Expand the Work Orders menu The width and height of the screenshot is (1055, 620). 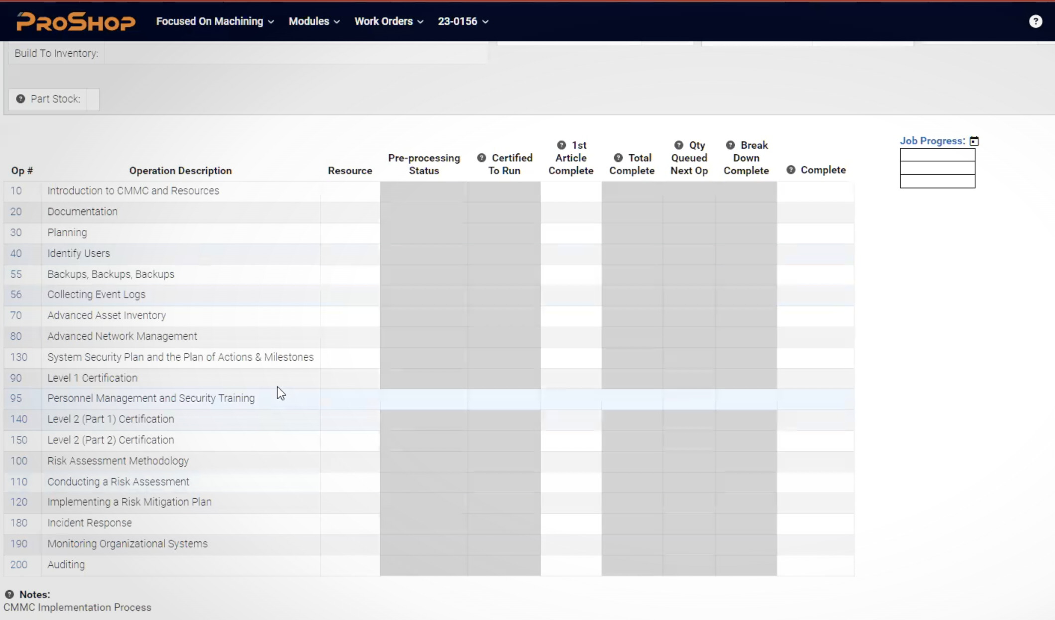pos(389,21)
